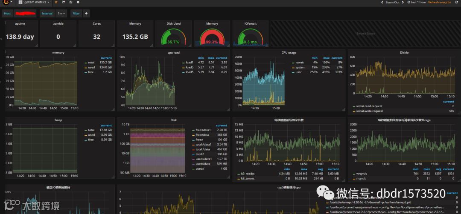Click the used:/ legend entry in Disk
Image resolution: width=461 pixels, height=214 pixels.
point(200,168)
